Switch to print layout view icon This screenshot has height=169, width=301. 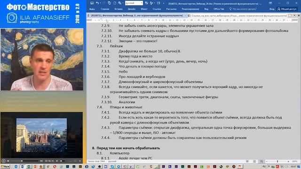tap(254, 161)
